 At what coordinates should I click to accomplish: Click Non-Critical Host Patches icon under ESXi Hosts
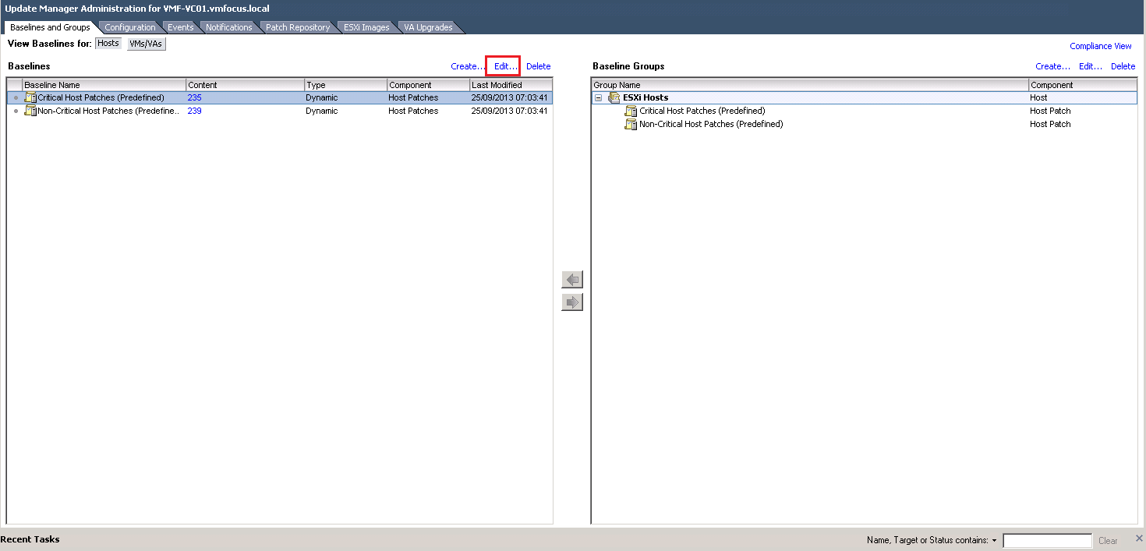[x=631, y=125]
